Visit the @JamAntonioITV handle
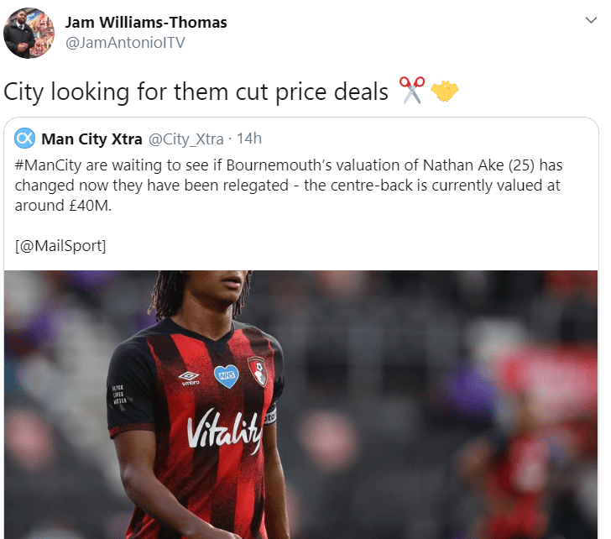 [x=125, y=43]
